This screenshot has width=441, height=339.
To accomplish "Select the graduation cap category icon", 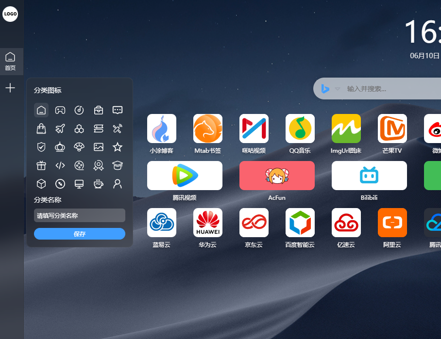I will (117, 165).
